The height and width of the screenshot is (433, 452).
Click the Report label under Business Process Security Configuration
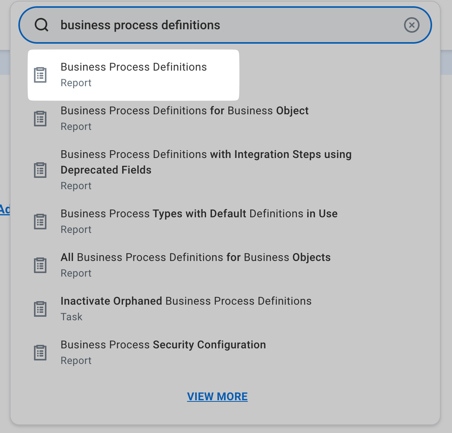(x=76, y=361)
